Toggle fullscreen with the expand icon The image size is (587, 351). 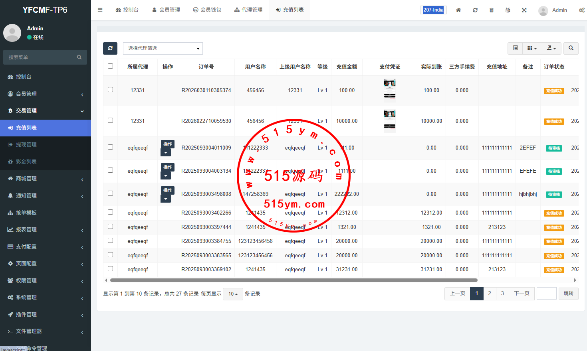point(524,10)
